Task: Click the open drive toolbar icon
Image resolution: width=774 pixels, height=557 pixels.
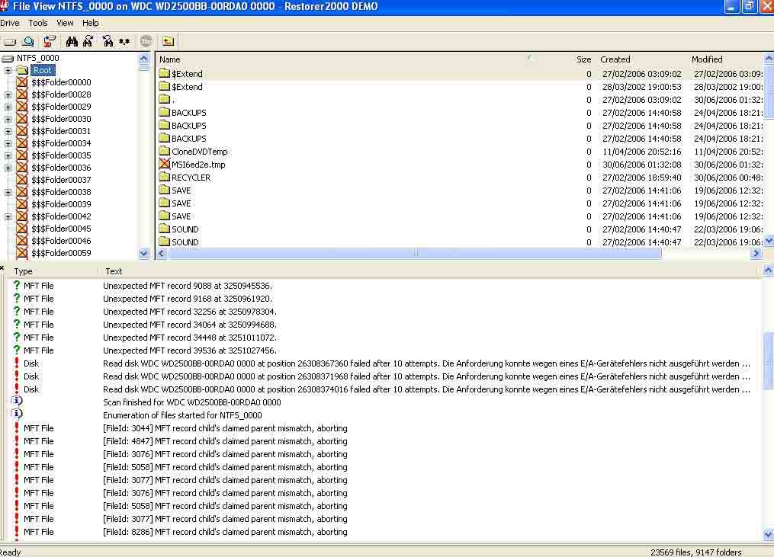Action: click(x=10, y=42)
